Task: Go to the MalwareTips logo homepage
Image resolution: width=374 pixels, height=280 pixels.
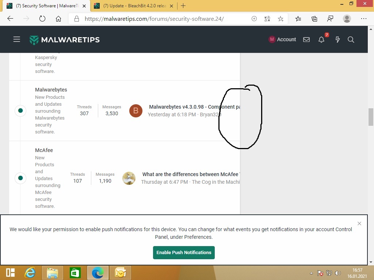Action: (x=64, y=40)
